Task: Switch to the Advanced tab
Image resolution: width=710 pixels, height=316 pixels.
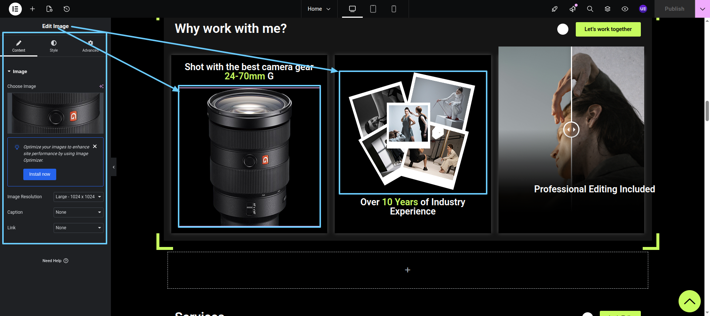Action: [90, 46]
